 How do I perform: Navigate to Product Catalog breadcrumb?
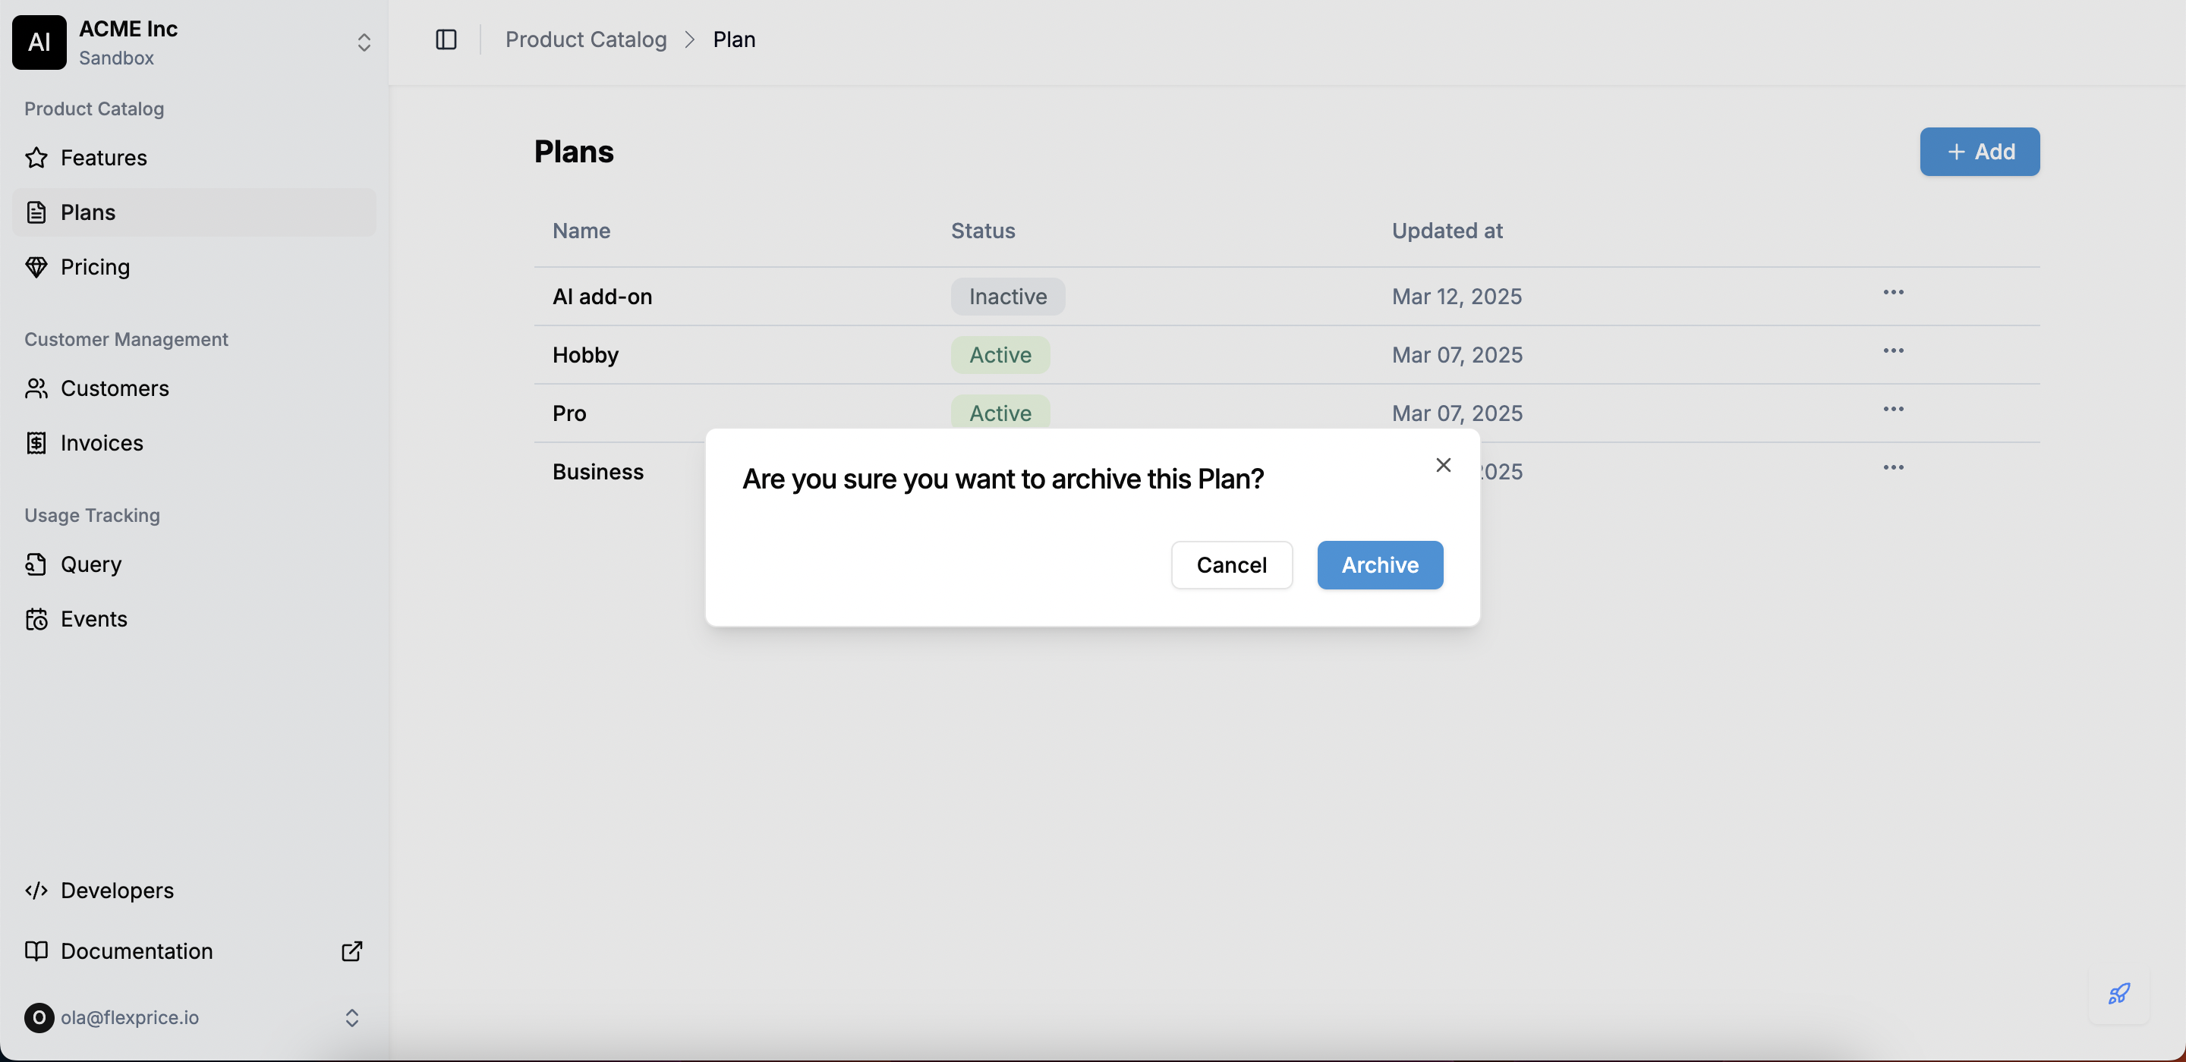[x=585, y=39]
